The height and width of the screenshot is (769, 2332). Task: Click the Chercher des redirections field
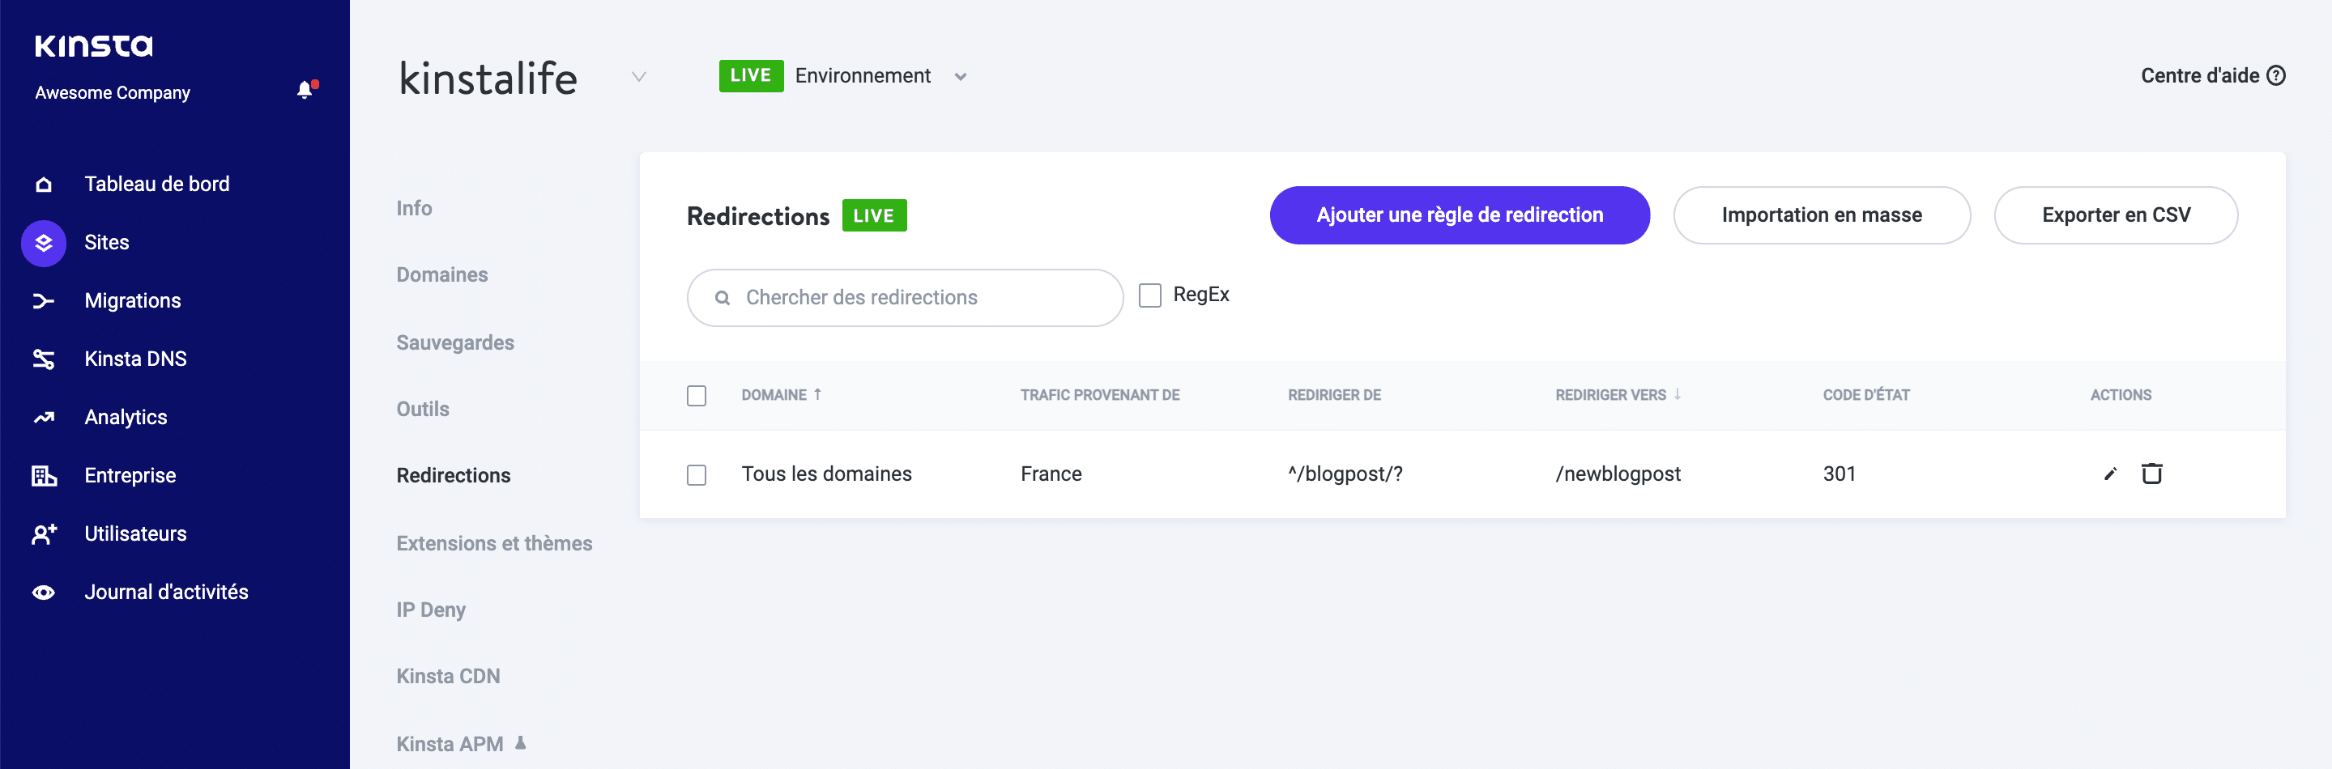tap(906, 298)
